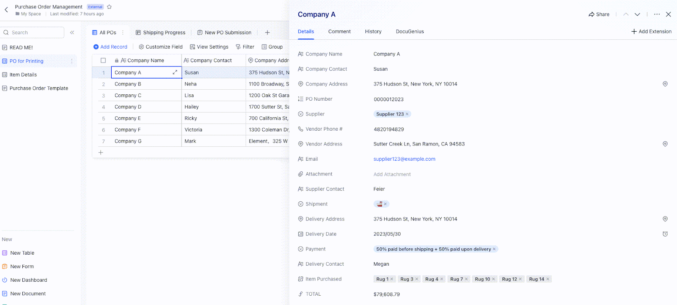Select the Company B cell
Viewport: 677px width, 305px height.
coord(146,84)
